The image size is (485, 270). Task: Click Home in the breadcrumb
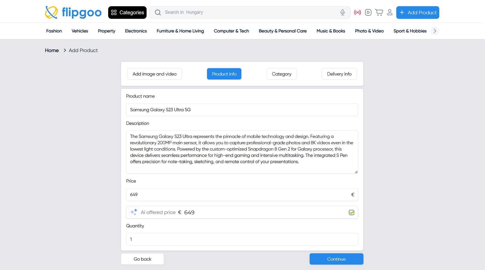[x=52, y=50]
